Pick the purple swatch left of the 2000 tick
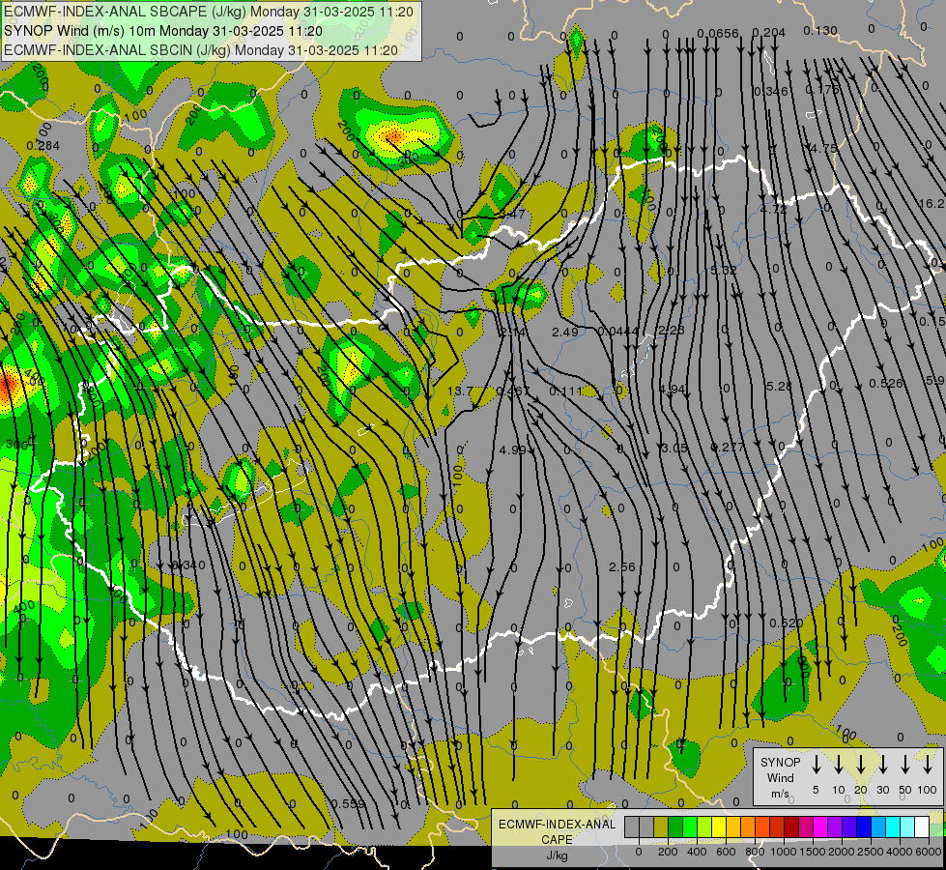 click(834, 826)
